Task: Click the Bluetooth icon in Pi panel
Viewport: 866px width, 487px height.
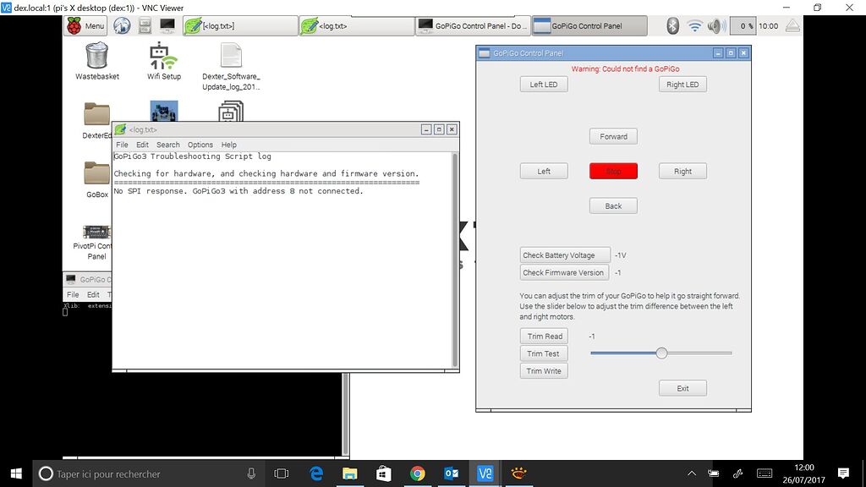Action: (673, 26)
